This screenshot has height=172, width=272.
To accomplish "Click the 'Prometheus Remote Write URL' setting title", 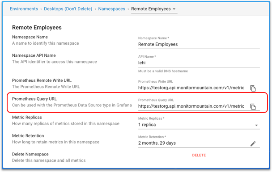I will coord(42,80).
